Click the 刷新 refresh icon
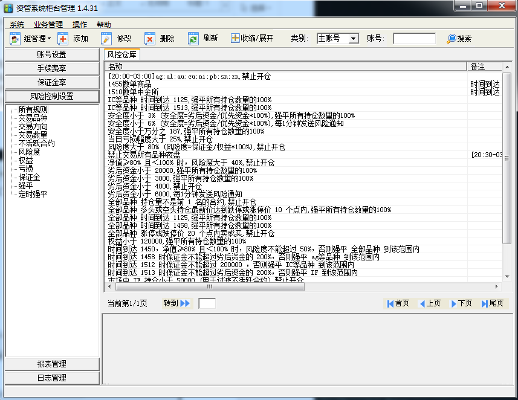This screenshot has height=400, width=518. tap(193, 39)
